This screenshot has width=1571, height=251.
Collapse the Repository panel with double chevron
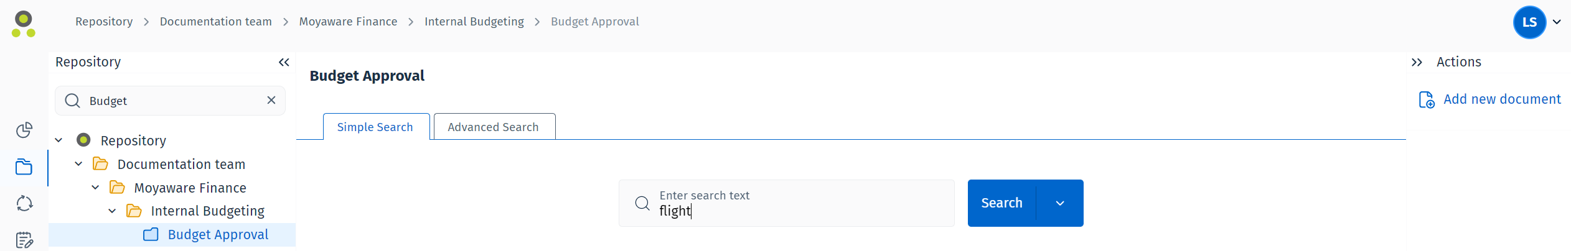284,62
